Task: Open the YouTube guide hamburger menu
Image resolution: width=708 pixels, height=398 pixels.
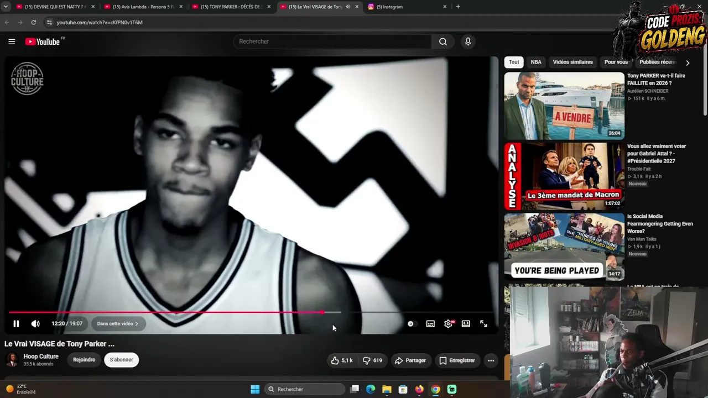Action: click(x=12, y=41)
